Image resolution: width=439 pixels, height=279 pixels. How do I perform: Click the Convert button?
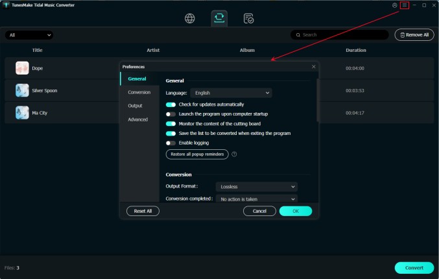[414, 267]
